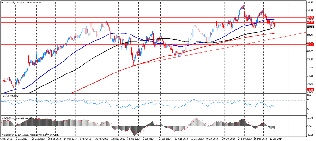Select the red 88.77 price level tag
Screen dimensions: 316x141
[x=310, y=17]
